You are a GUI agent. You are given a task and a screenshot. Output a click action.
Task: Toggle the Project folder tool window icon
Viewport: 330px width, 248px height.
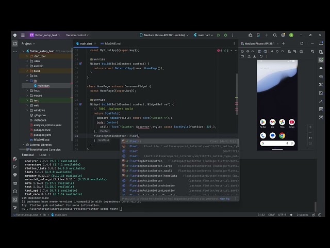point(15,43)
